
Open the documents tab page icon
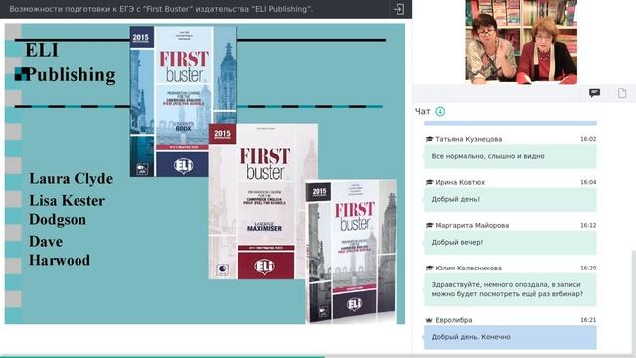(x=622, y=92)
